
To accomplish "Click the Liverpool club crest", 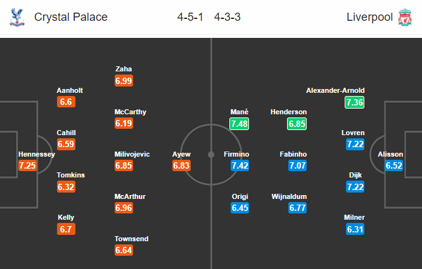I will pyautogui.click(x=404, y=17).
